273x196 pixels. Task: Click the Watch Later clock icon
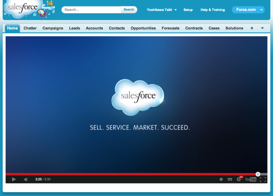pos(221,179)
